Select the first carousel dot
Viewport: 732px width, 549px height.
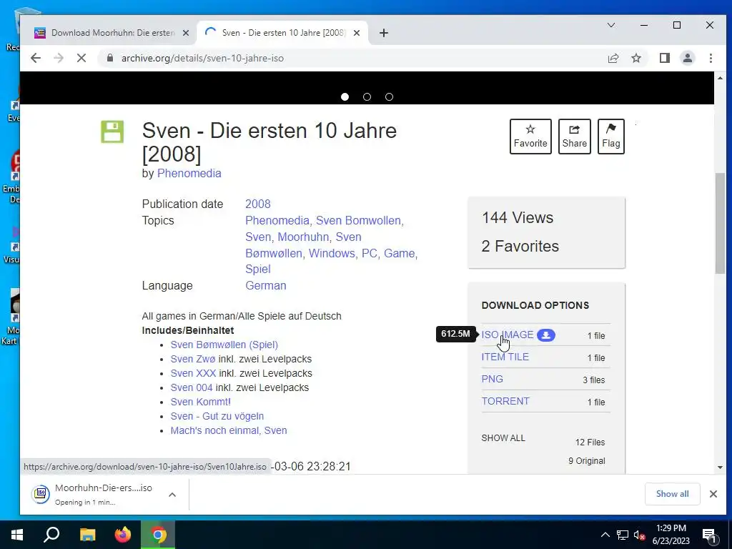click(345, 97)
